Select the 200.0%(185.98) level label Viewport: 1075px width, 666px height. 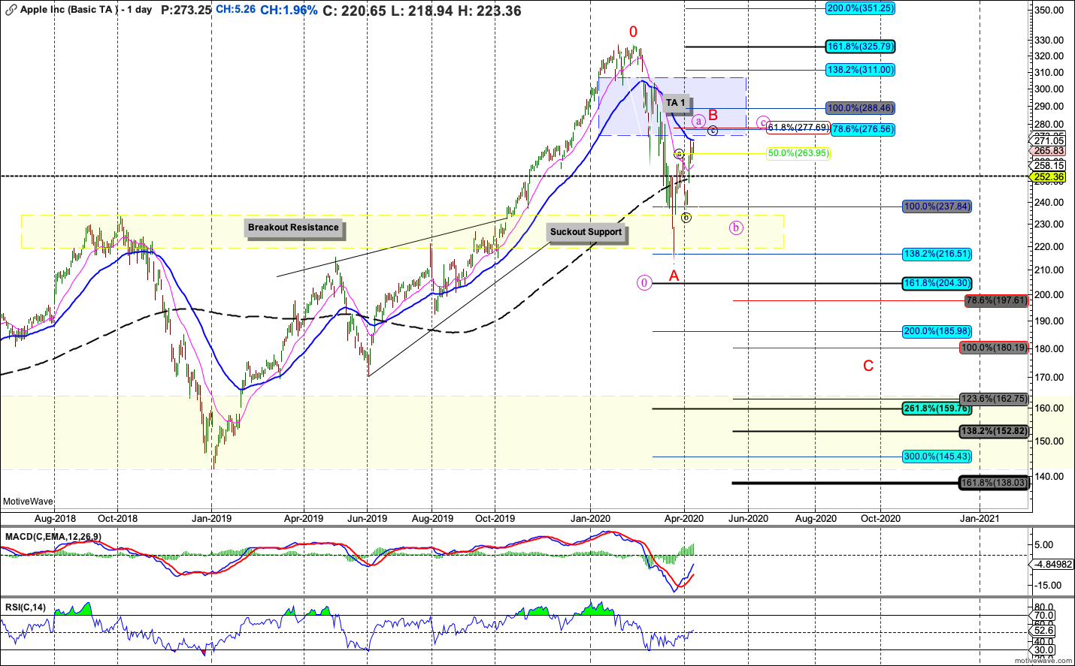click(x=937, y=331)
